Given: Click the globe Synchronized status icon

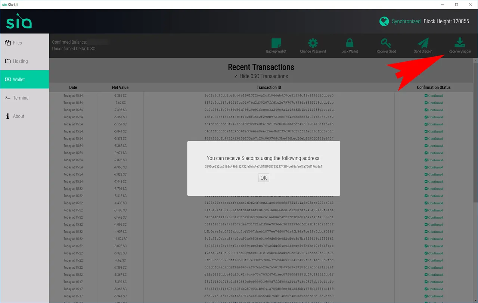Looking at the screenshot, I should coord(384,21).
